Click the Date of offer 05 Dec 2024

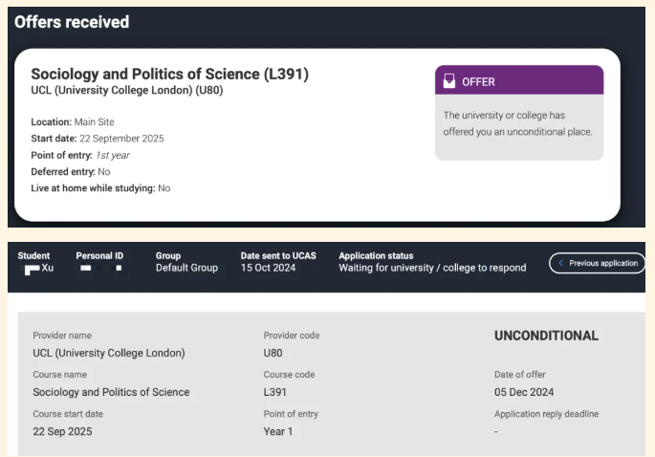coord(524,392)
